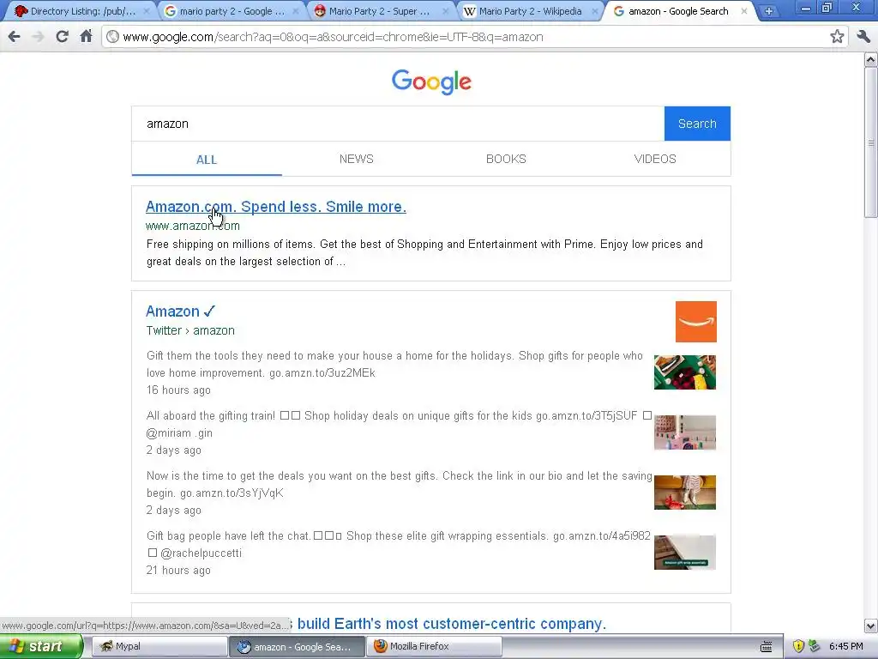Switch to Mypal taskbar window
This screenshot has height=659, width=878.
tap(159, 647)
